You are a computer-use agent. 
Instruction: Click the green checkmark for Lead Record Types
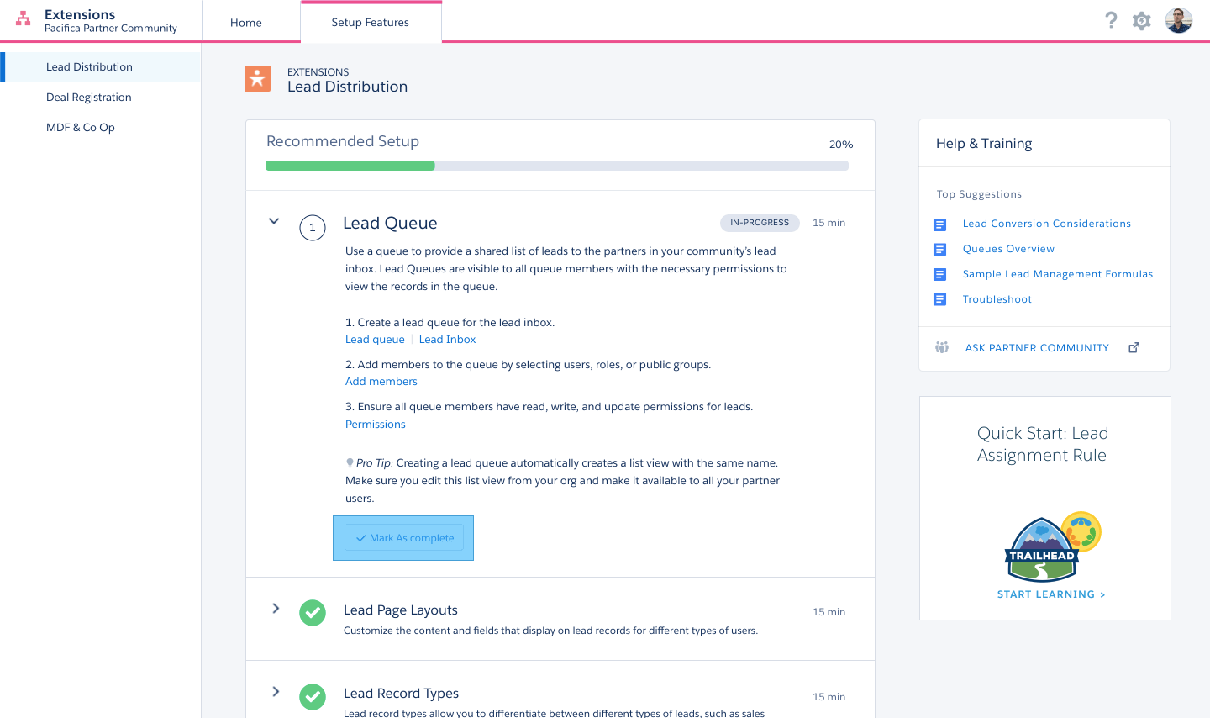(313, 696)
